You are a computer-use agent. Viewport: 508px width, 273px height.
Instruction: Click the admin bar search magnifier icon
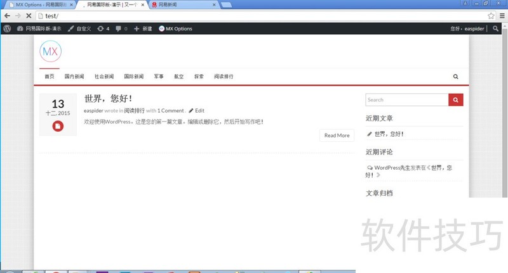(495, 29)
